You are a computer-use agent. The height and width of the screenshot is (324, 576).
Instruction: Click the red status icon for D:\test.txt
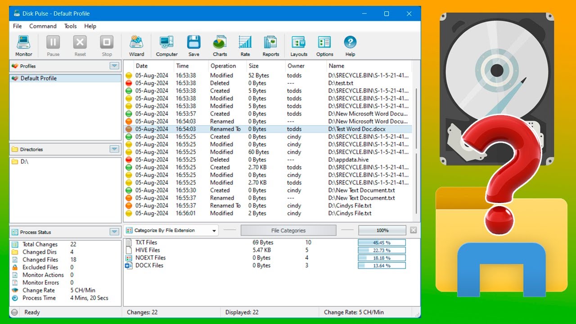129,83
